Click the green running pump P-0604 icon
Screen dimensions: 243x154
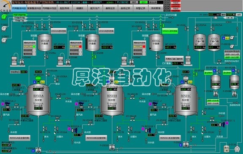tap(4, 17)
